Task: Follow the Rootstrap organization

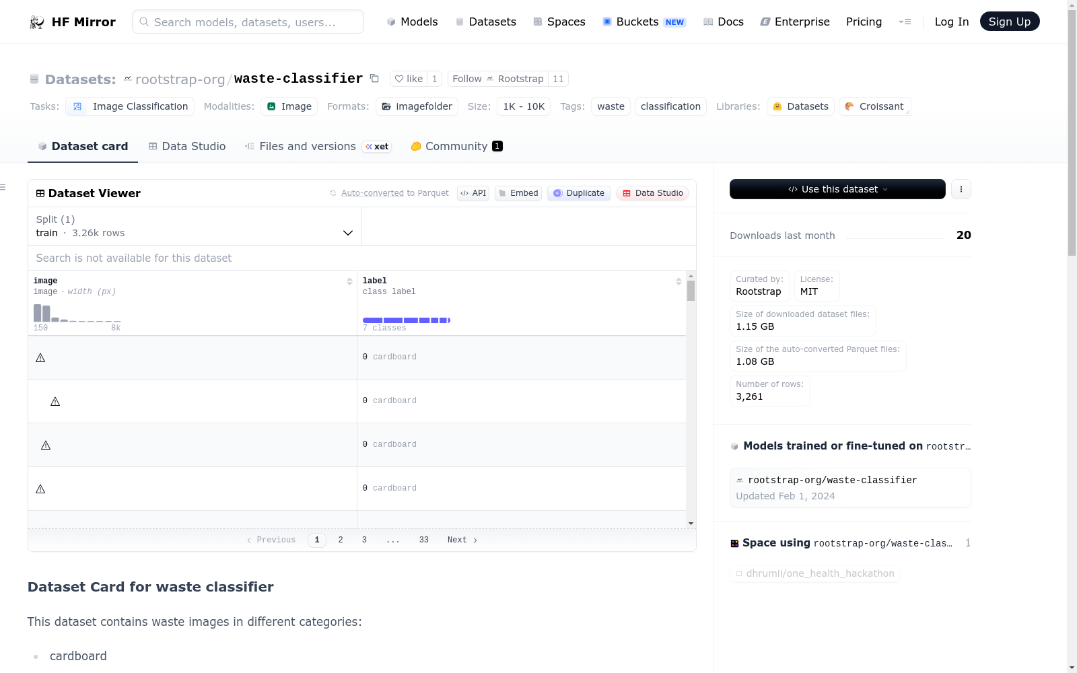Action: tap(498, 79)
